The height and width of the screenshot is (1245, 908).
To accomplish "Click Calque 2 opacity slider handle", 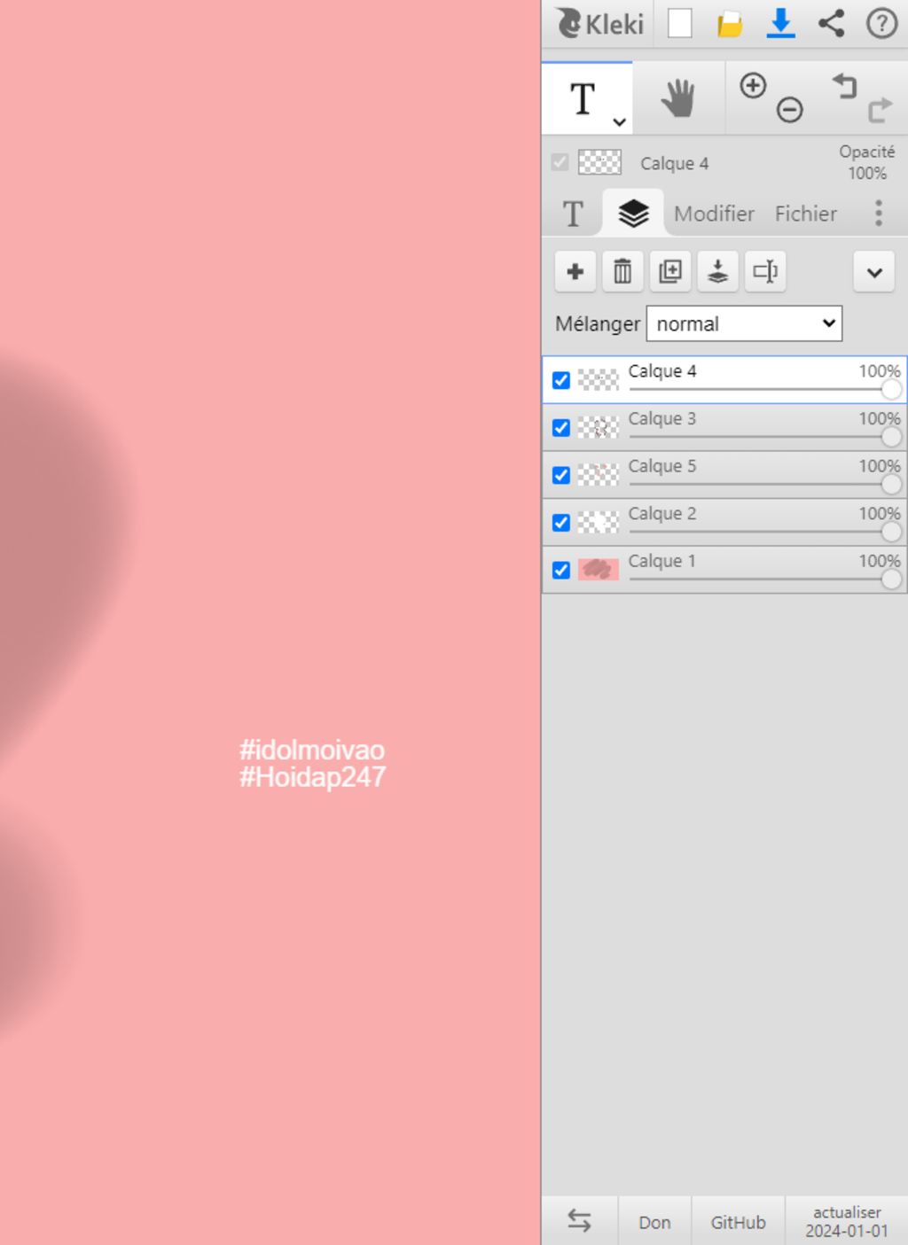I will tap(891, 532).
